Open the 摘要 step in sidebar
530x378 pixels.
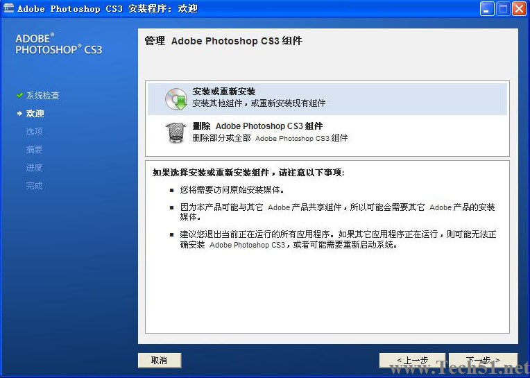tap(35, 150)
